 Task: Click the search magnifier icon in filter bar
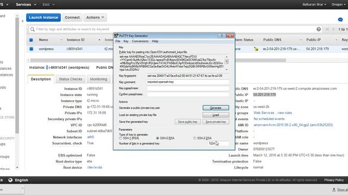33,29
